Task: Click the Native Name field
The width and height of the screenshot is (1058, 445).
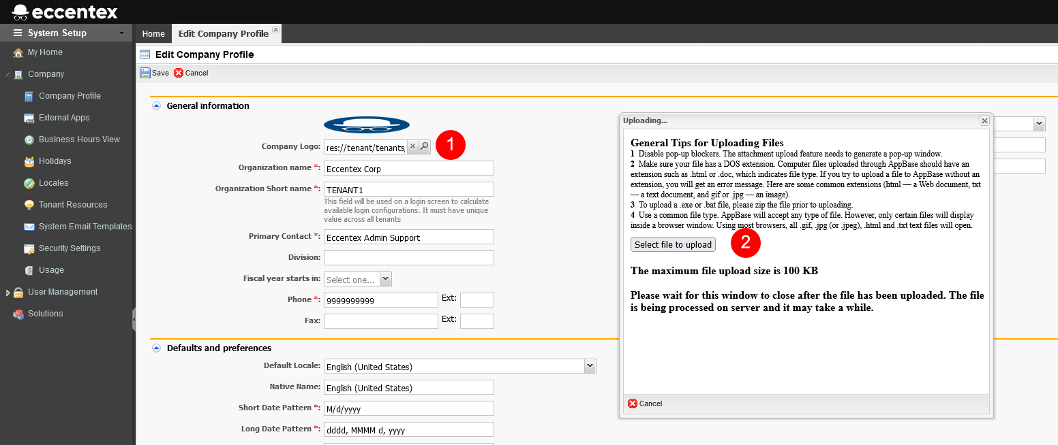Action: point(409,387)
